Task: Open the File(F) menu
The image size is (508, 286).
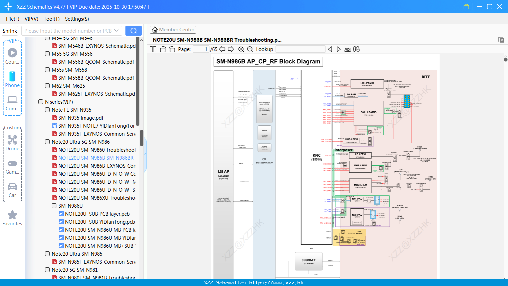Action: coord(13,19)
